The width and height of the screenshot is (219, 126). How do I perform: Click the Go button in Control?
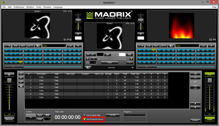pos(31,117)
